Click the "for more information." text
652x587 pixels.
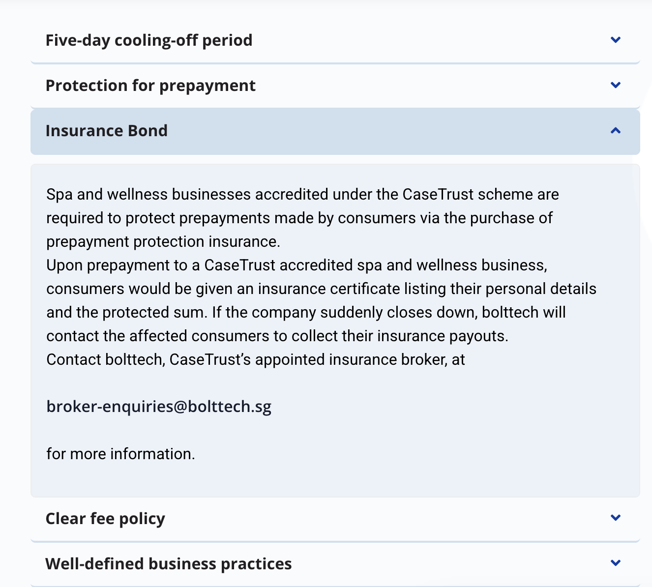[120, 454]
